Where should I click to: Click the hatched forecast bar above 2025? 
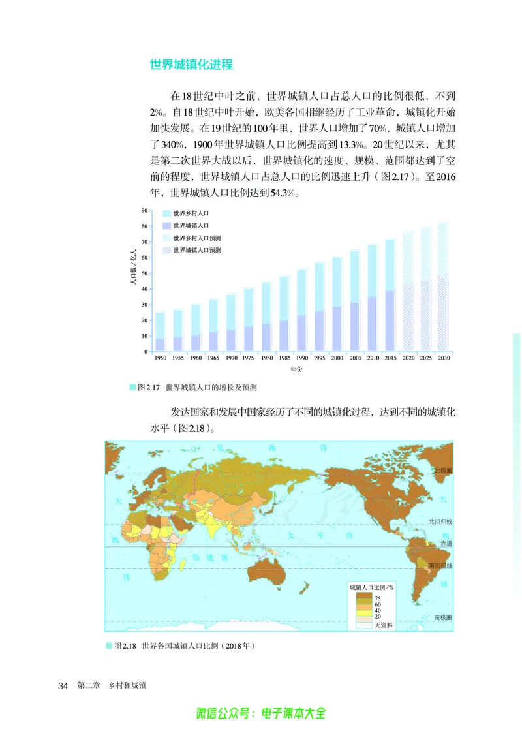pyautogui.click(x=425, y=290)
